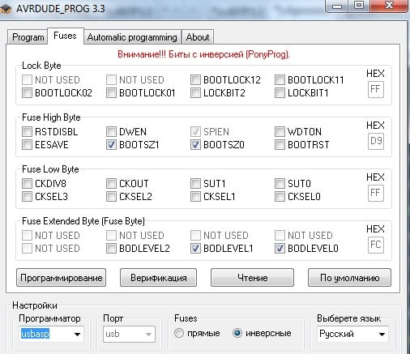Toggle the CKSEL2 checkbox

(111, 197)
